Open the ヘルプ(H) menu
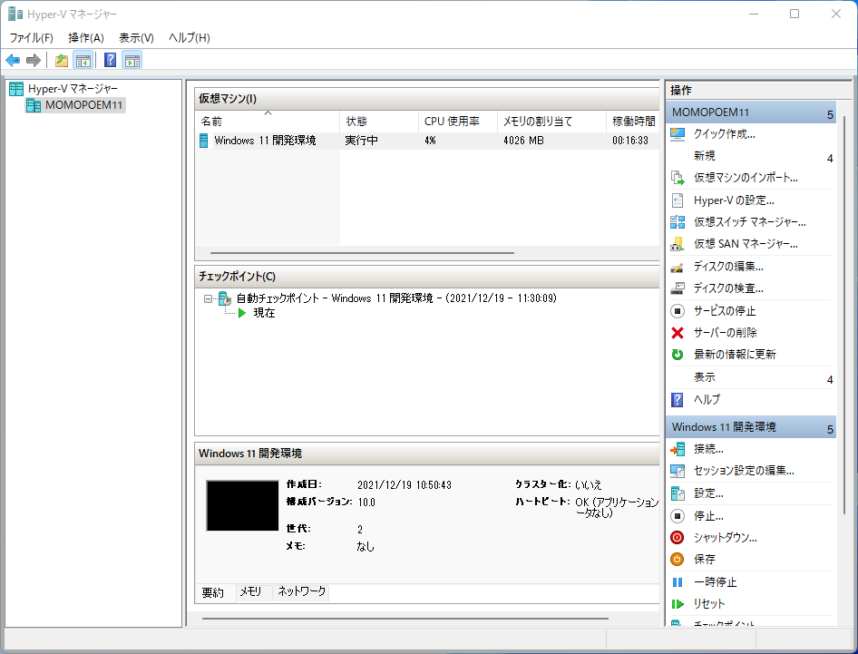This screenshot has height=654, width=858. (x=190, y=38)
